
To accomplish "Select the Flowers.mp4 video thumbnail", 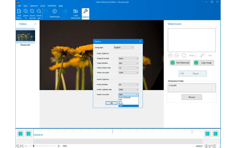I will point(25,36).
